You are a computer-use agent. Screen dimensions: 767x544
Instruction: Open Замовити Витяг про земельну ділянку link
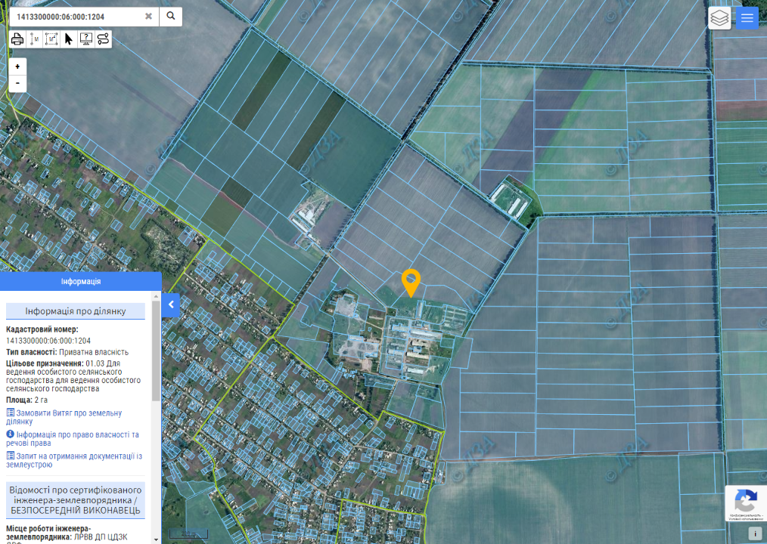tap(64, 417)
